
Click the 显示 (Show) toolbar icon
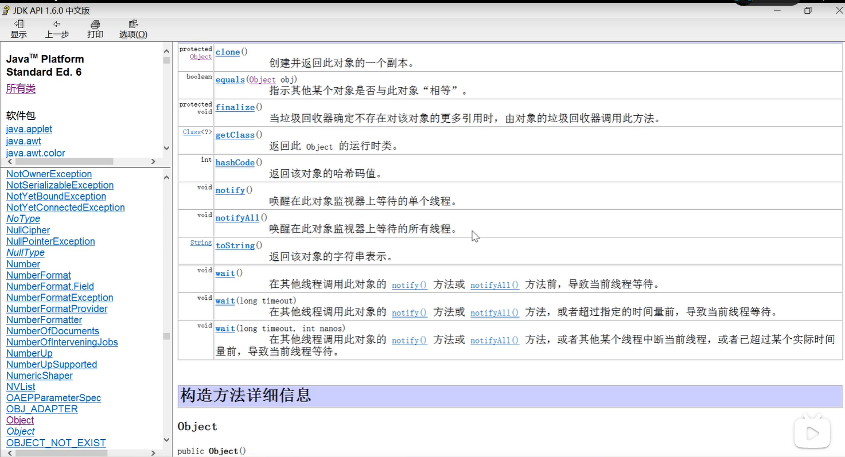click(18, 29)
